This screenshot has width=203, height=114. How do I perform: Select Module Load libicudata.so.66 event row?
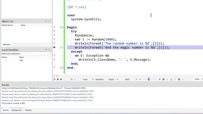tap(48, 91)
